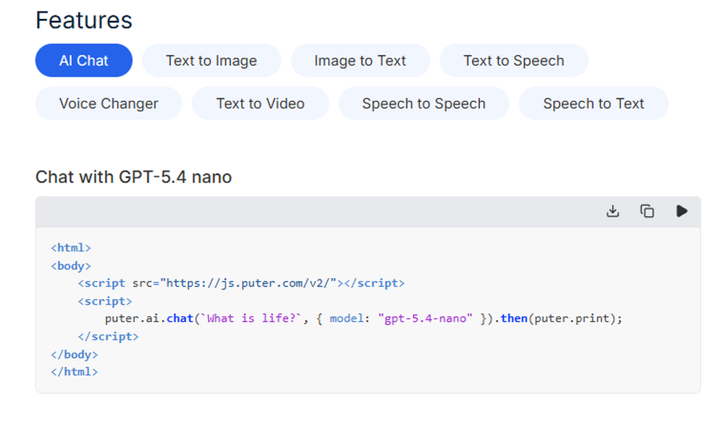This screenshot has width=724, height=422.
Task: Click the then(puter.print) call
Action: coord(561,318)
